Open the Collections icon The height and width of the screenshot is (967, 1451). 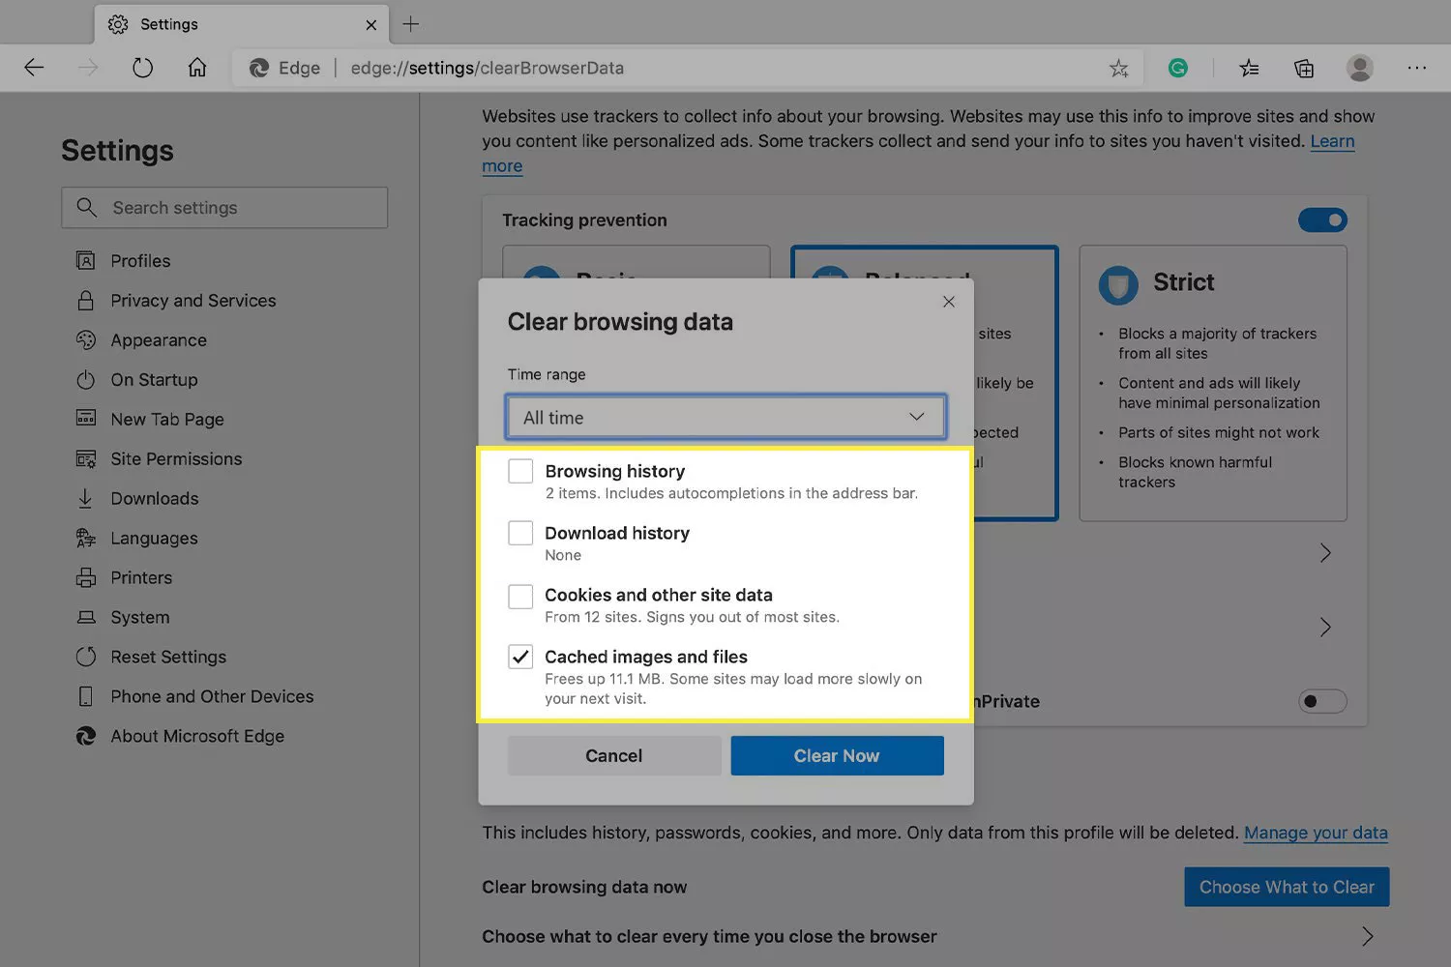[x=1304, y=68]
